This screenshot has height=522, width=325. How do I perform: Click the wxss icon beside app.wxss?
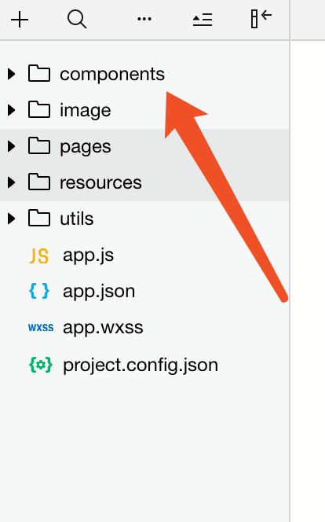point(41,328)
